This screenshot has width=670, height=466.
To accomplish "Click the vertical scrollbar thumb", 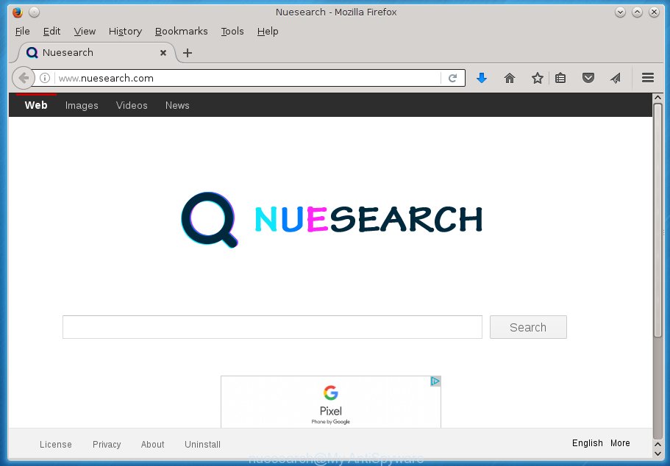I will [657, 220].
